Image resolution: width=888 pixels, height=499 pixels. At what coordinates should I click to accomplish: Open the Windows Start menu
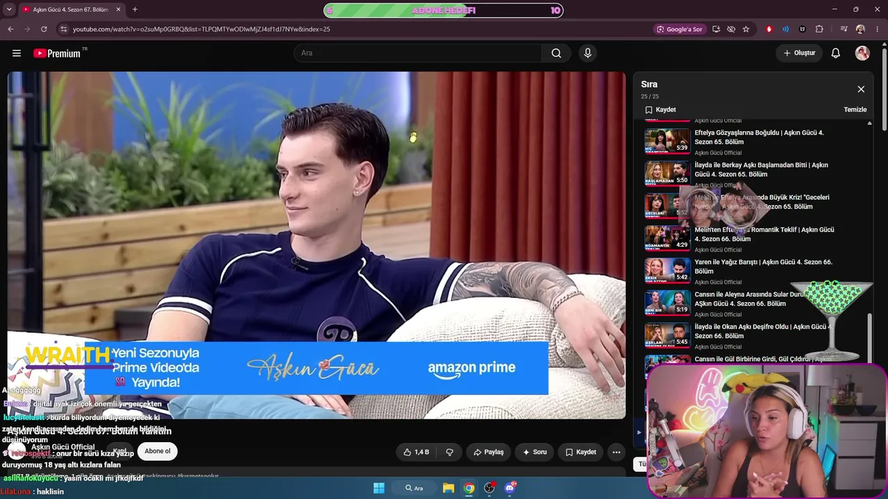(379, 488)
